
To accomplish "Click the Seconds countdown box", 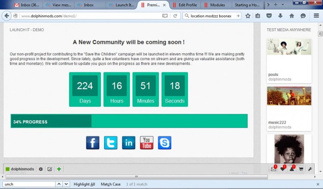I will click(x=175, y=89).
